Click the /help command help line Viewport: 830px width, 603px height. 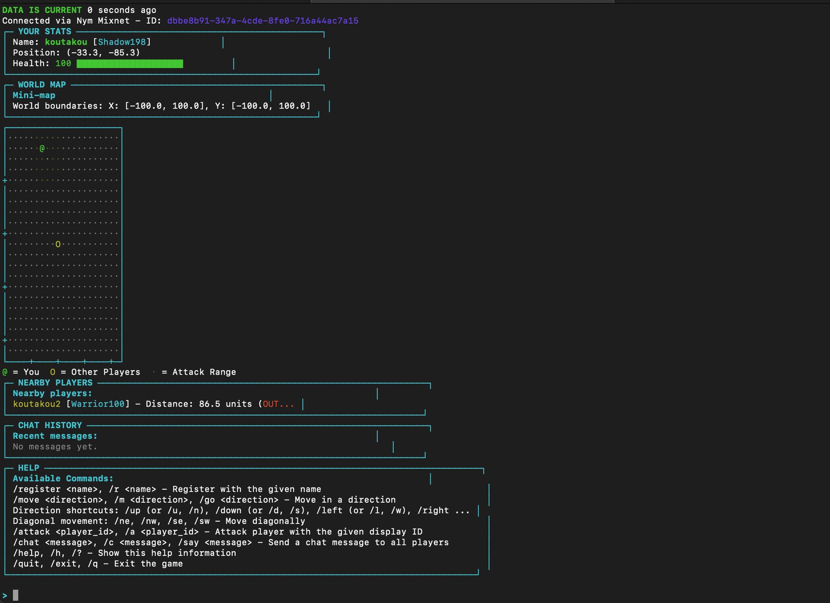(x=124, y=553)
